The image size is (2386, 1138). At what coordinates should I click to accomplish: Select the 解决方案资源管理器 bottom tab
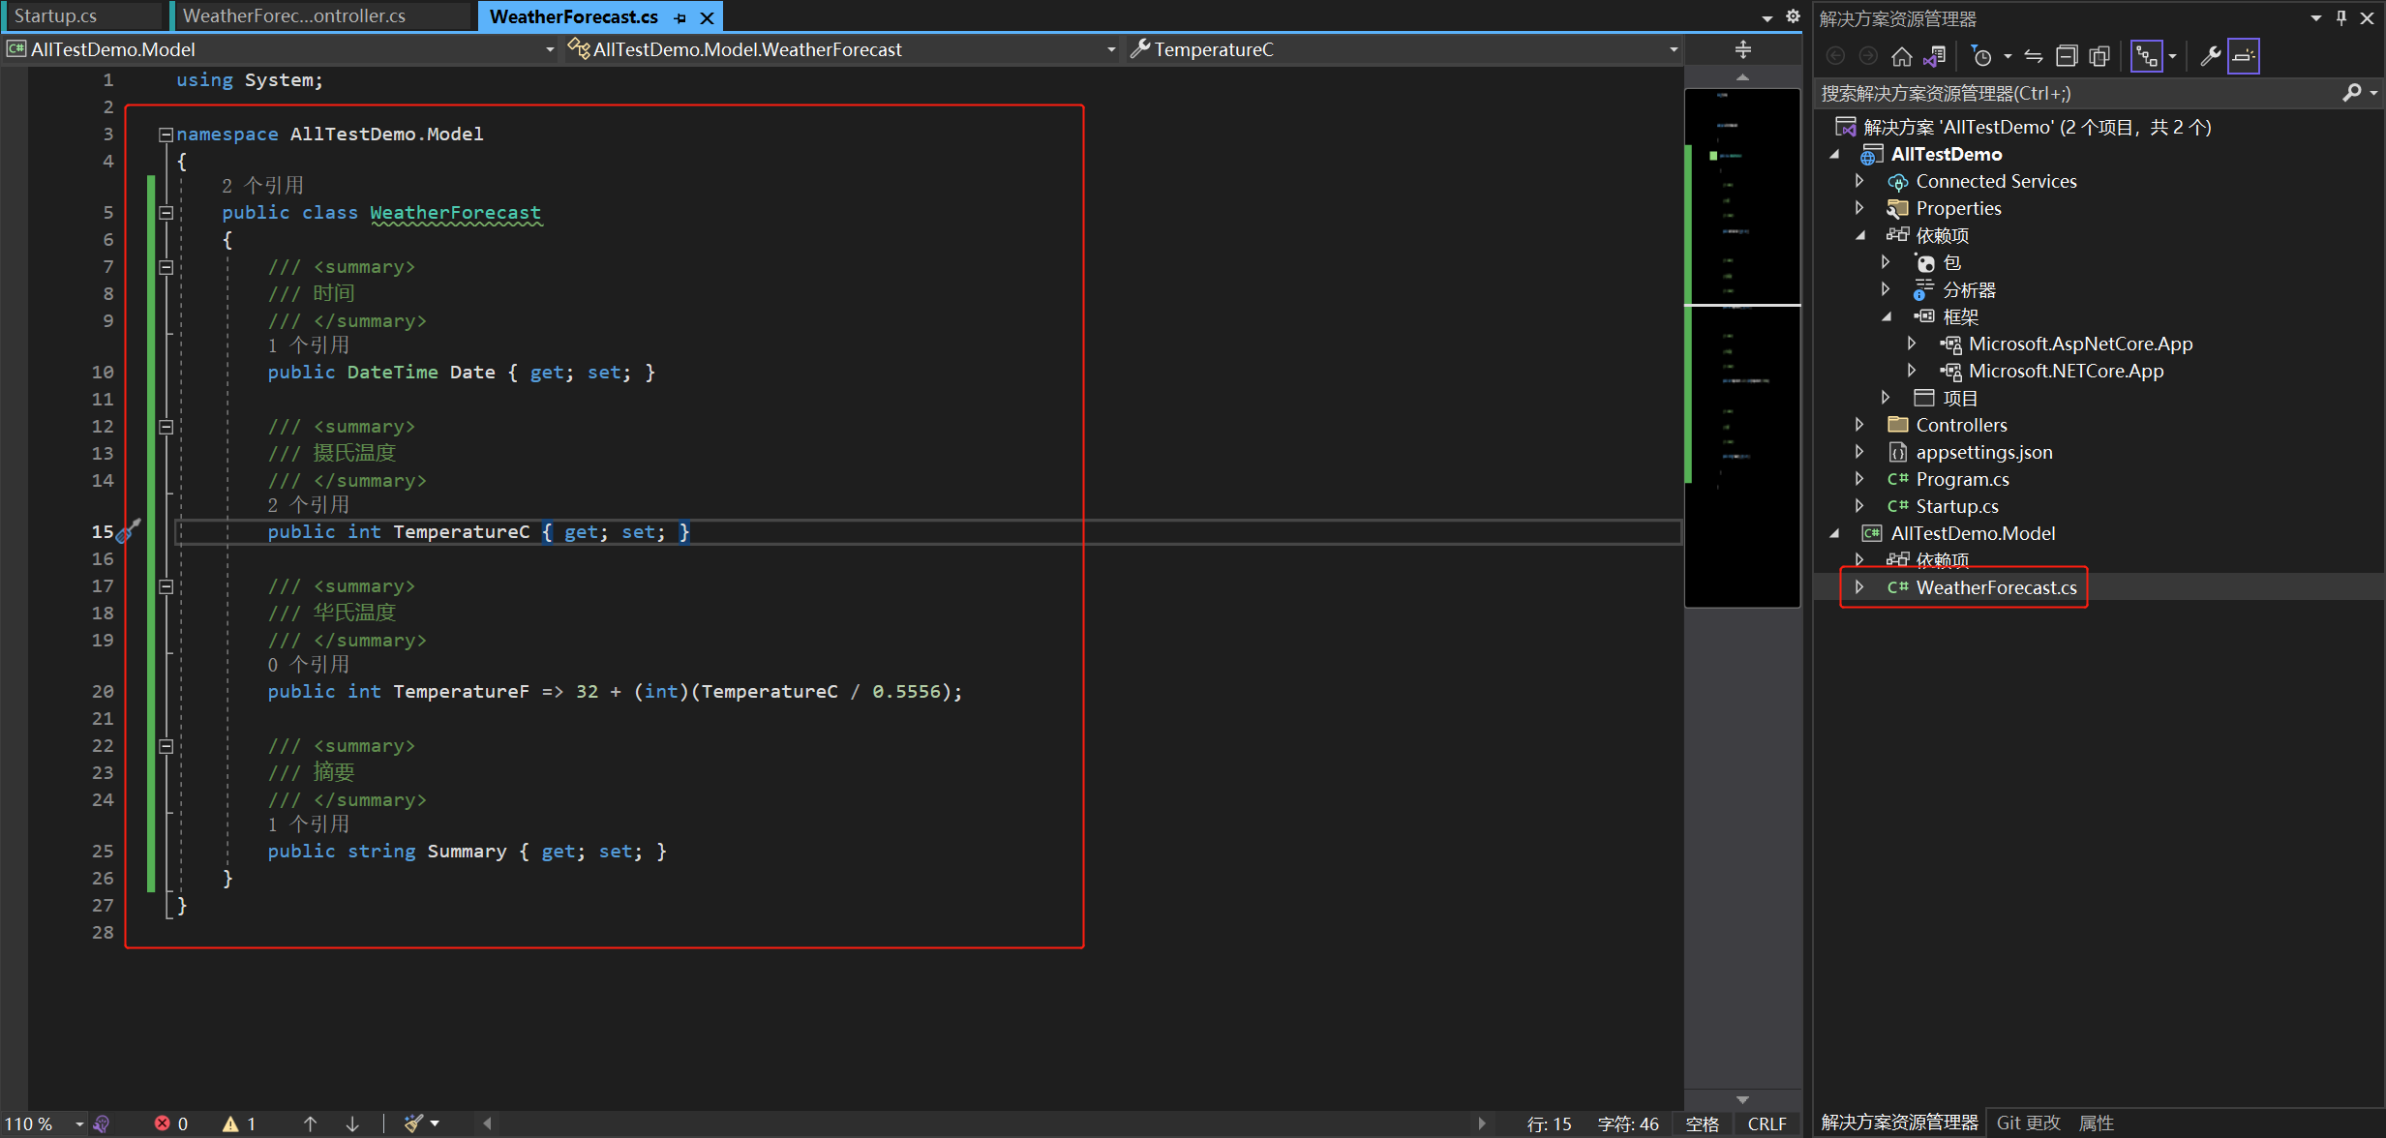point(1899,1123)
